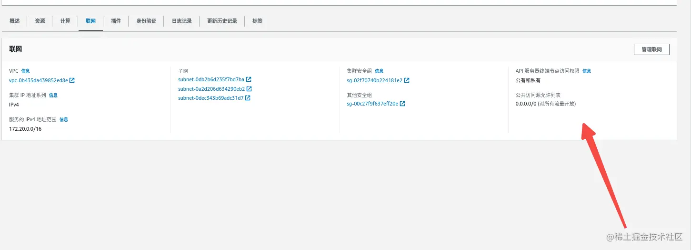Image resolution: width=691 pixels, height=250 pixels.
Task: Select the 联网 tab
Action: 90,21
